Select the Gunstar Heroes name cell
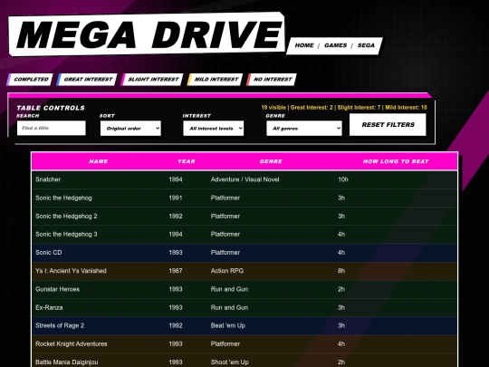The image size is (489, 367). [57, 289]
